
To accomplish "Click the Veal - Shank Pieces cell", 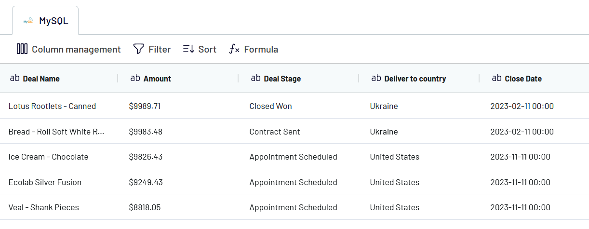I will pyautogui.click(x=44, y=207).
